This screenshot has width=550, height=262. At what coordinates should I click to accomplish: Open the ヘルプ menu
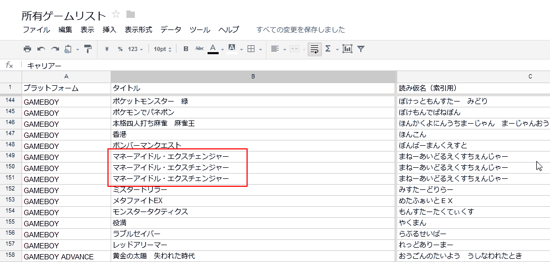pos(229,30)
